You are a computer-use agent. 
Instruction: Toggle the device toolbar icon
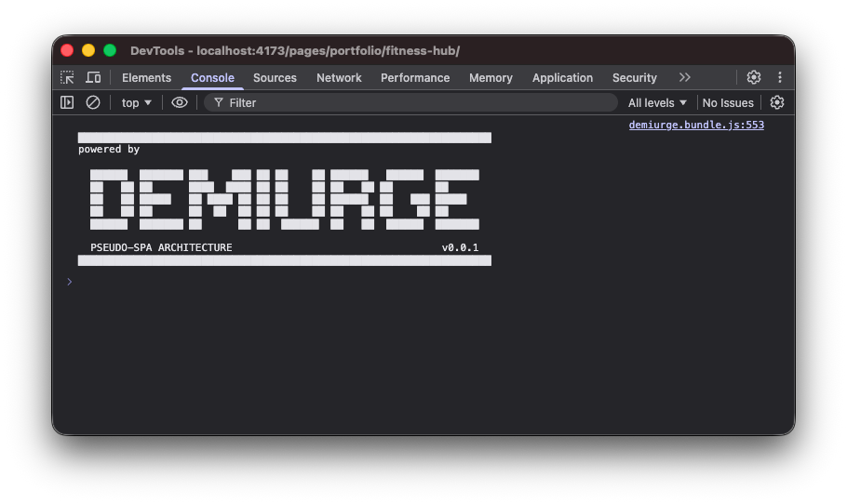93,78
